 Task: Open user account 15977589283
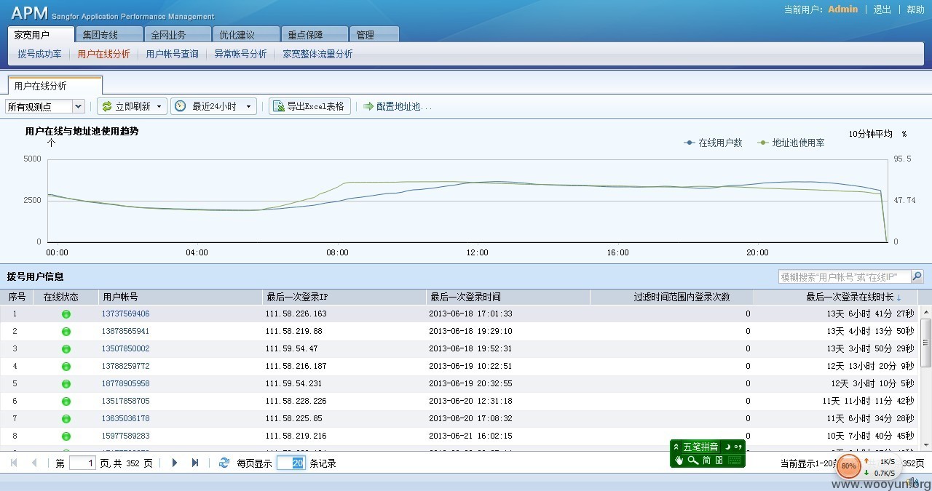[125, 436]
